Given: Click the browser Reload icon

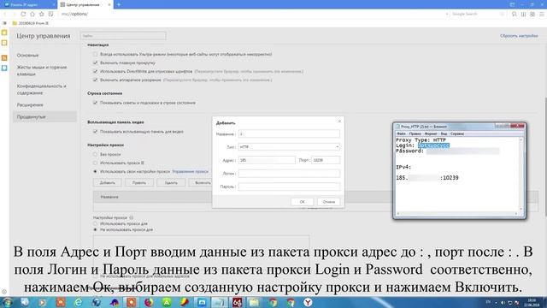Looking at the screenshot, I should click(x=23, y=14).
